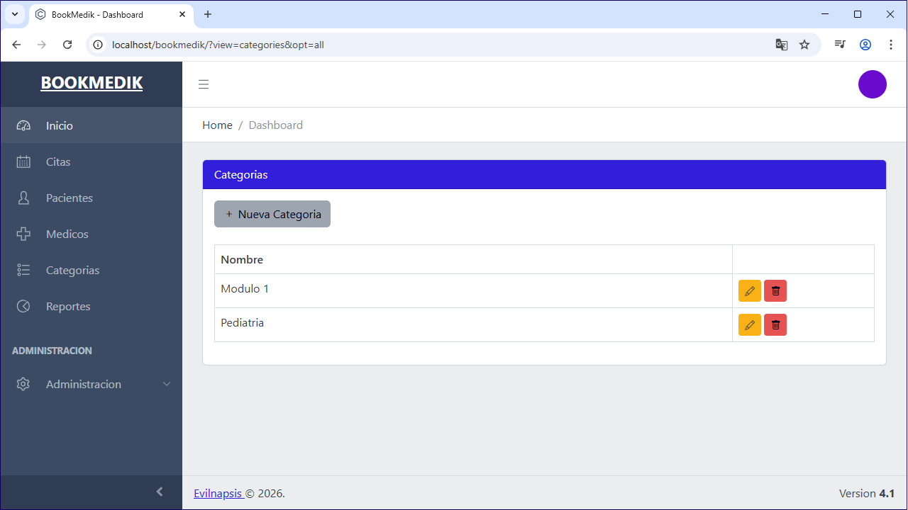Open the tab search dropdown arrow
908x510 pixels.
pos(14,14)
